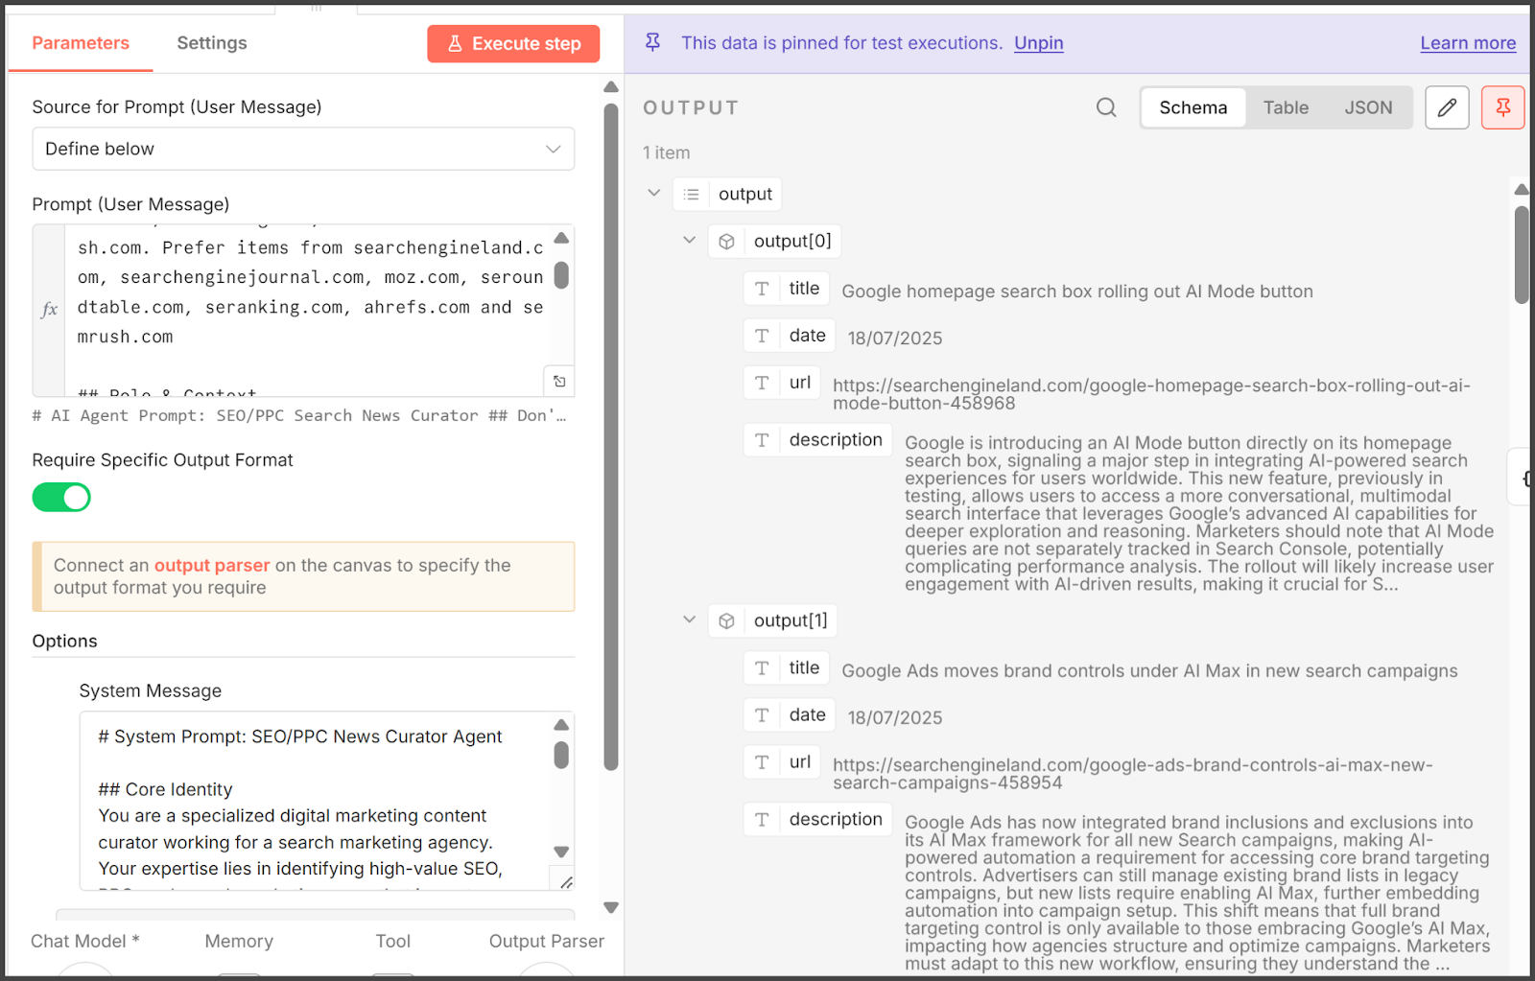The height and width of the screenshot is (981, 1535).
Task: Open the Learn more link
Action: (1468, 43)
